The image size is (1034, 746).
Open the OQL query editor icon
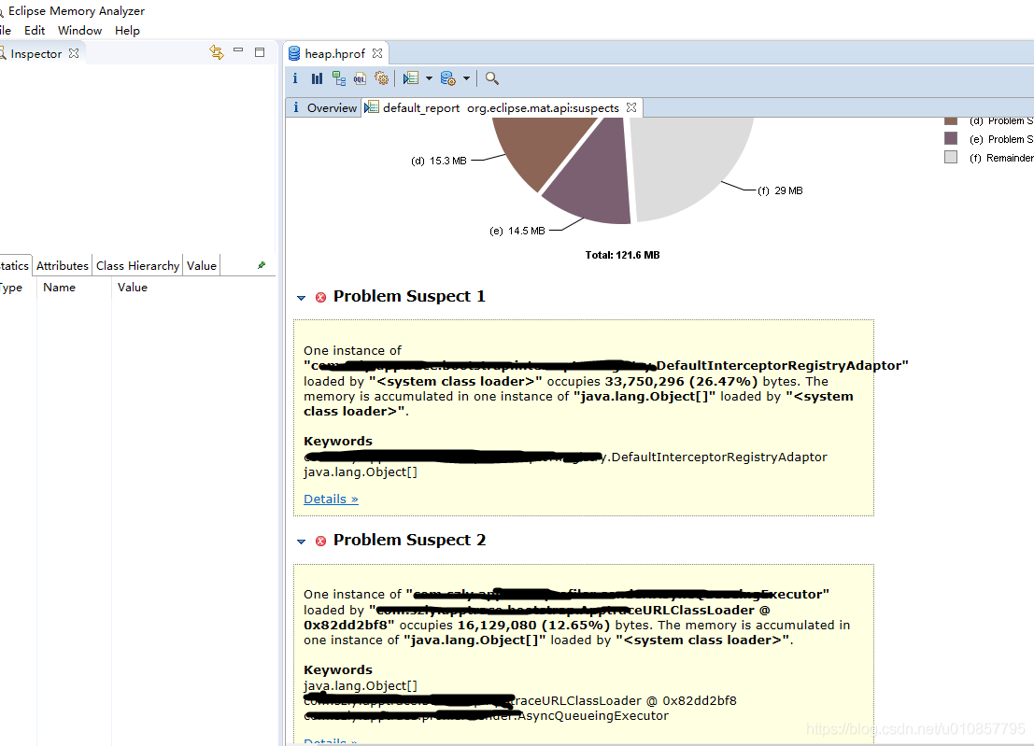(x=360, y=78)
